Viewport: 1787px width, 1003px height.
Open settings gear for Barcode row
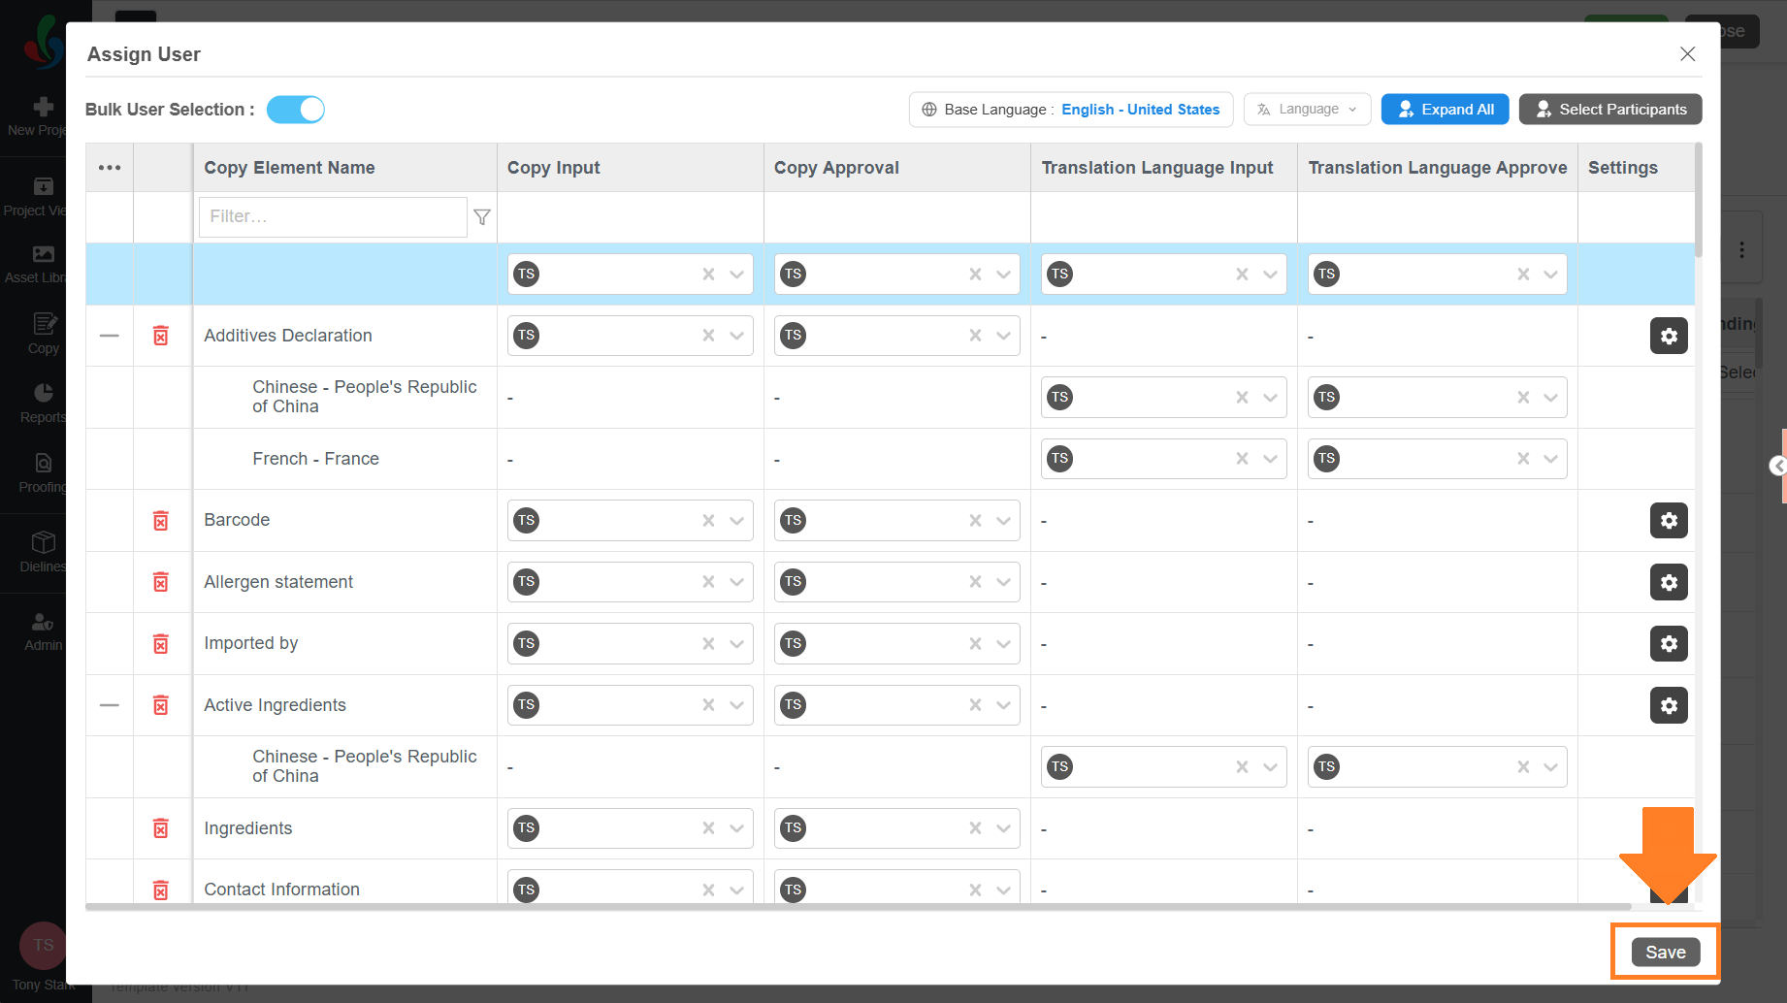pyautogui.click(x=1669, y=521)
